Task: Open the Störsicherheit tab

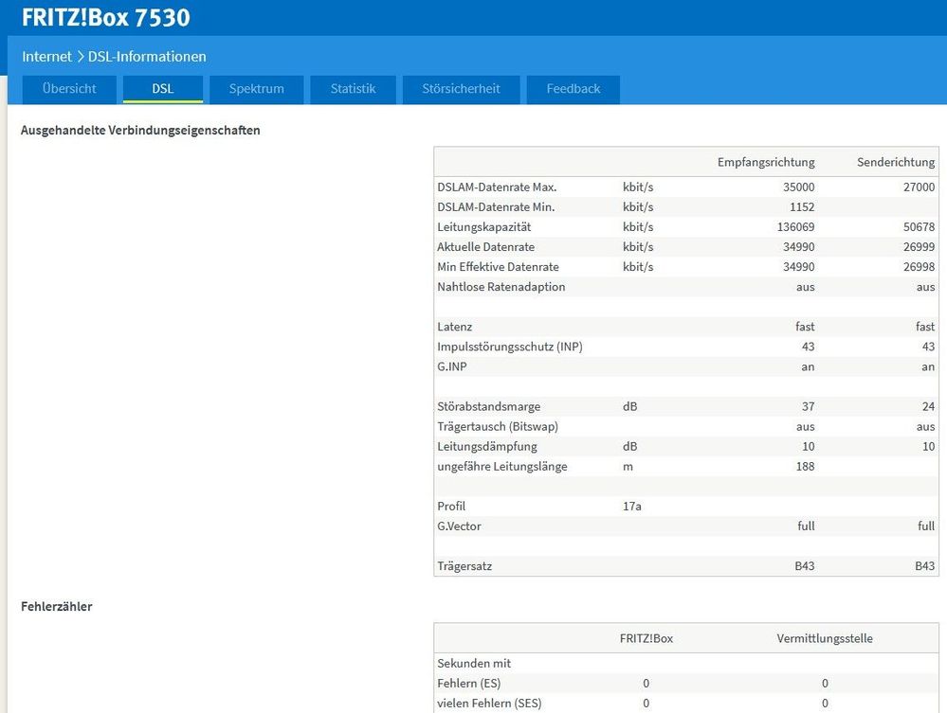Action: coord(461,89)
